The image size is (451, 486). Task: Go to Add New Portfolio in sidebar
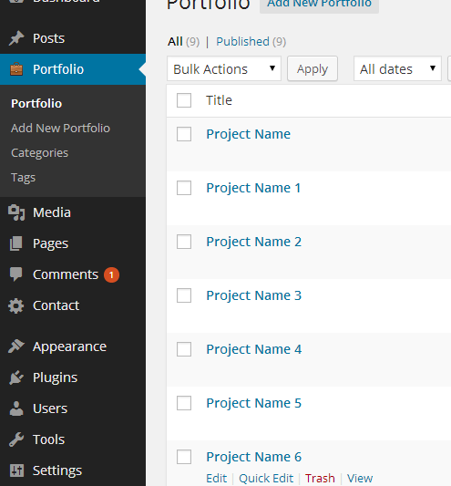60,128
